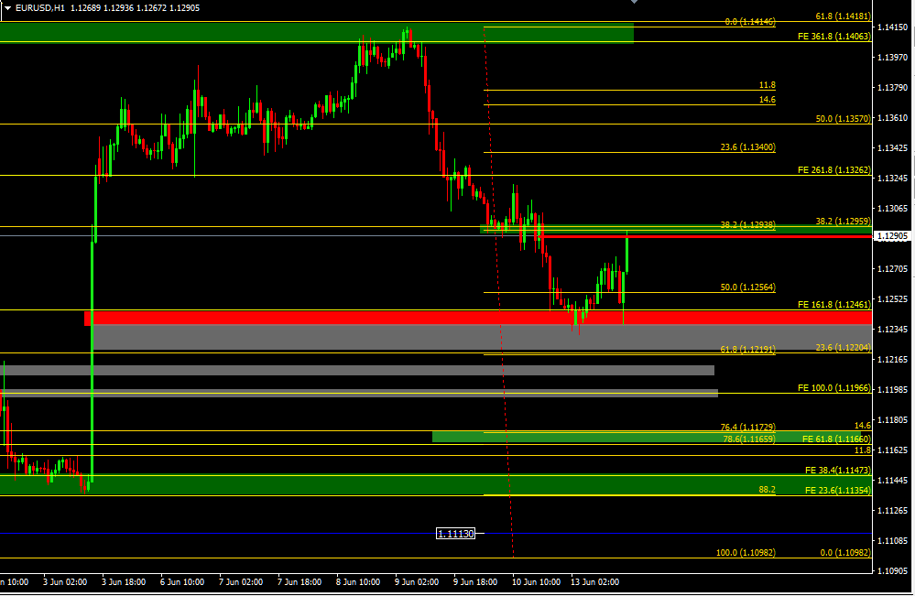Select the FE 261.8 (1.13262) label
Viewport: 915px width, 596px height.
(x=833, y=170)
